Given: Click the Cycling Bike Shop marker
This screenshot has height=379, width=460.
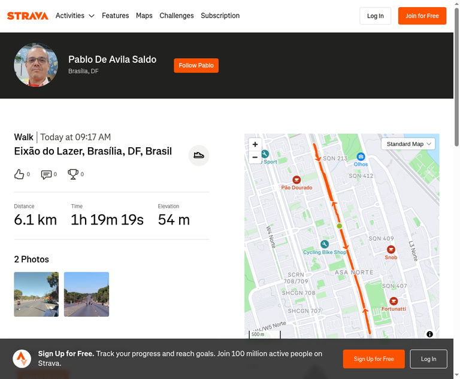Looking at the screenshot, I should coord(325,244).
